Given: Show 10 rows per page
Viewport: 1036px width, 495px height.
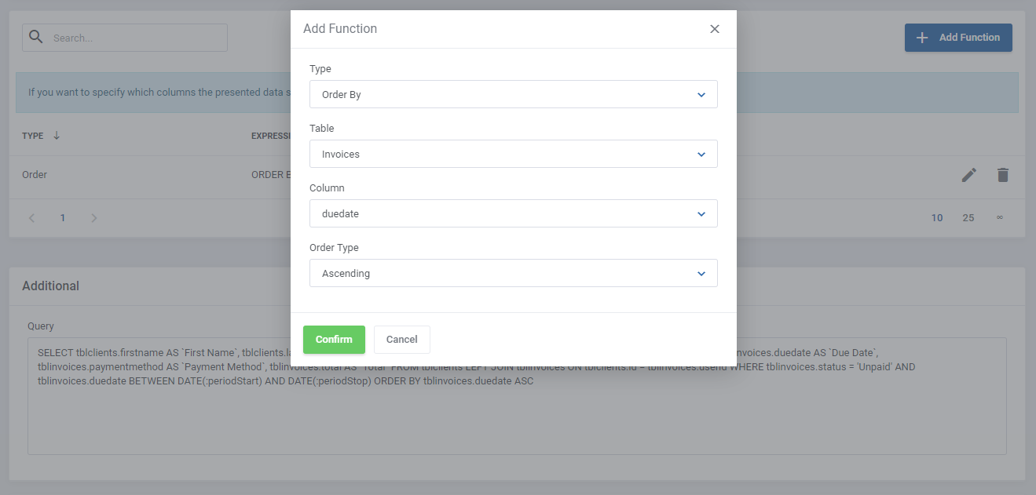Looking at the screenshot, I should (x=937, y=218).
